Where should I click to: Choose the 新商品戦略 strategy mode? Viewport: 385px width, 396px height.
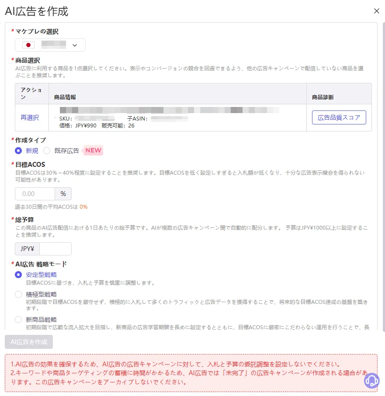[x=18, y=320]
